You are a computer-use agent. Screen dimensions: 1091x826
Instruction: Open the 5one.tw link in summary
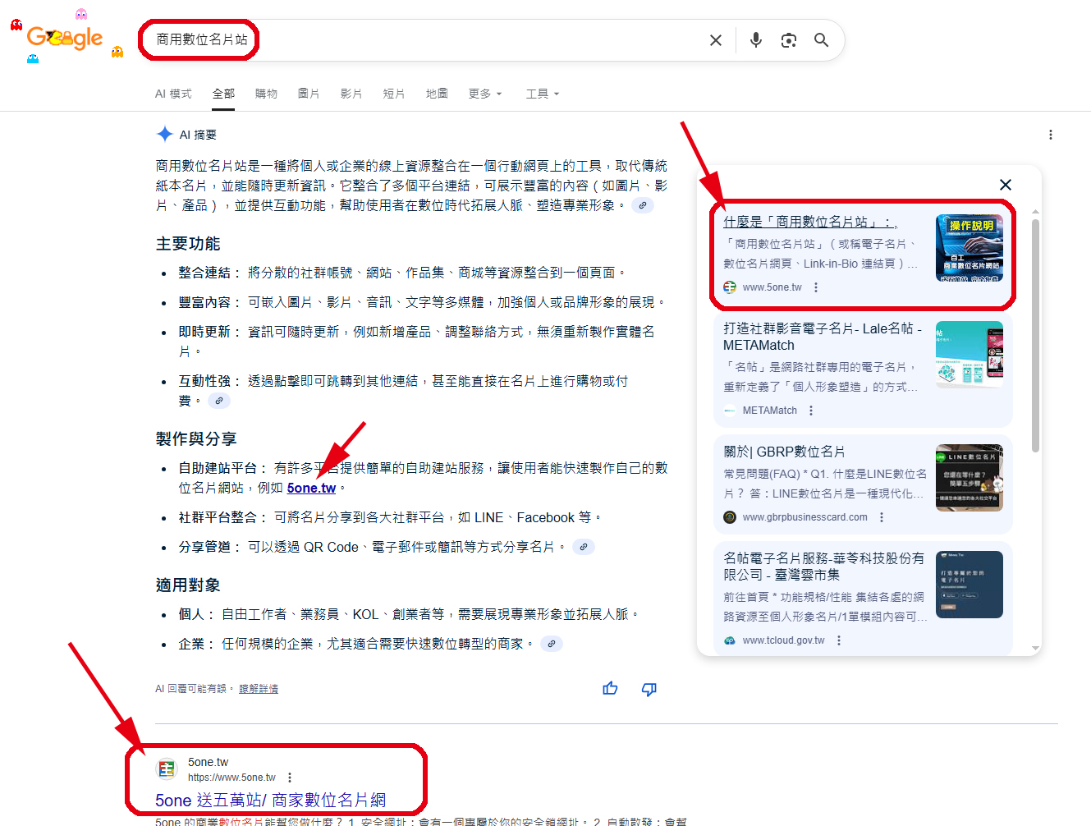pos(311,488)
